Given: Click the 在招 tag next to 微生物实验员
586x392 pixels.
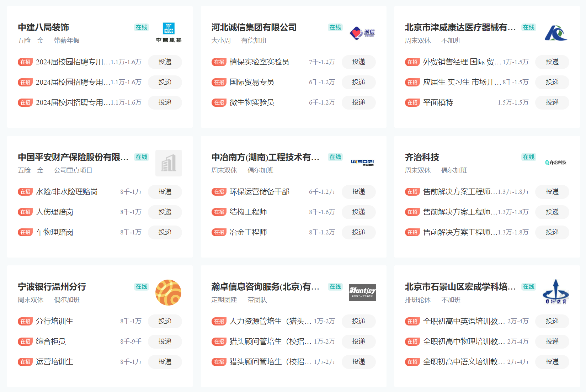Looking at the screenshot, I should pos(219,102).
